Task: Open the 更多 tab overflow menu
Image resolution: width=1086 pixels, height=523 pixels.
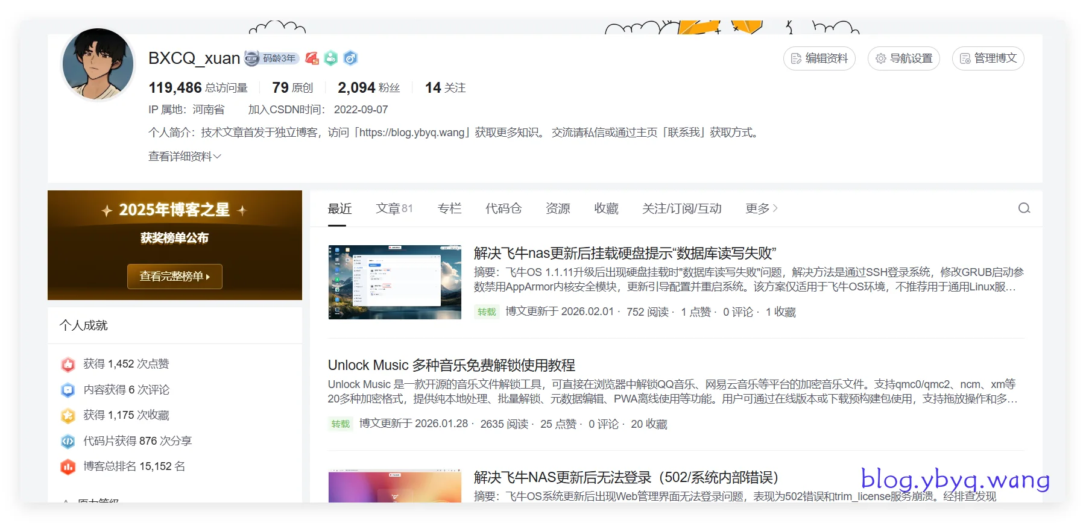Action: [761, 208]
